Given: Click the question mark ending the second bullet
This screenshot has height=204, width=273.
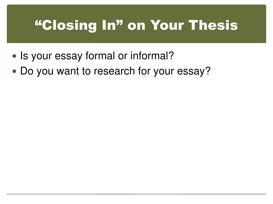Looking at the screenshot, I should 207,71.
